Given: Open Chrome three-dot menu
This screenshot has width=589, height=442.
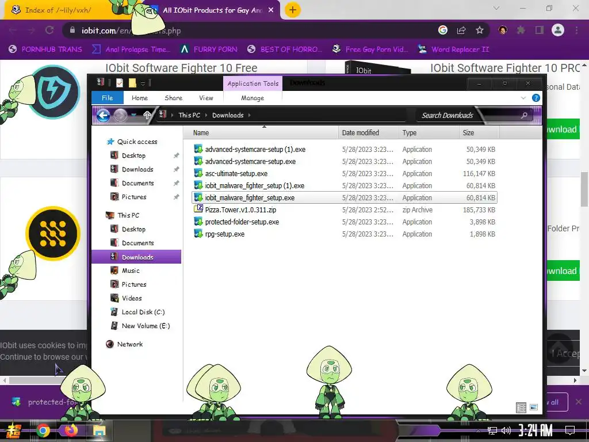Looking at the screenshot, I should (576, 30).
